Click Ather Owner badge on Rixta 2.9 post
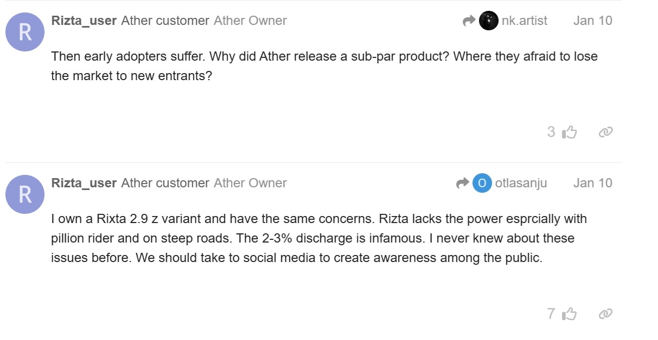The width and height of the screenshot is (658, 340). [250, 184]
